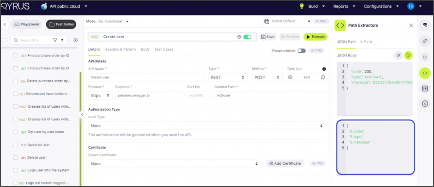The width and height of the screenshot is (434, 187).
Task: Click the filter icon beside Search API's
Action: point(55,40)
